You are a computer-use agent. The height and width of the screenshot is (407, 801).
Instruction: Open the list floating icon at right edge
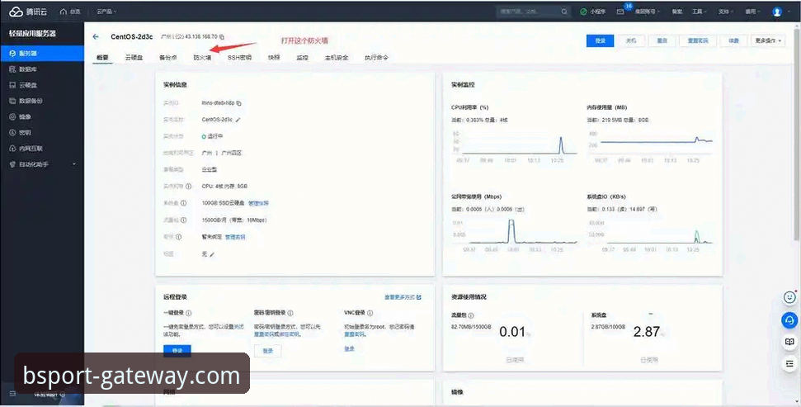click(x=789, y=363)
